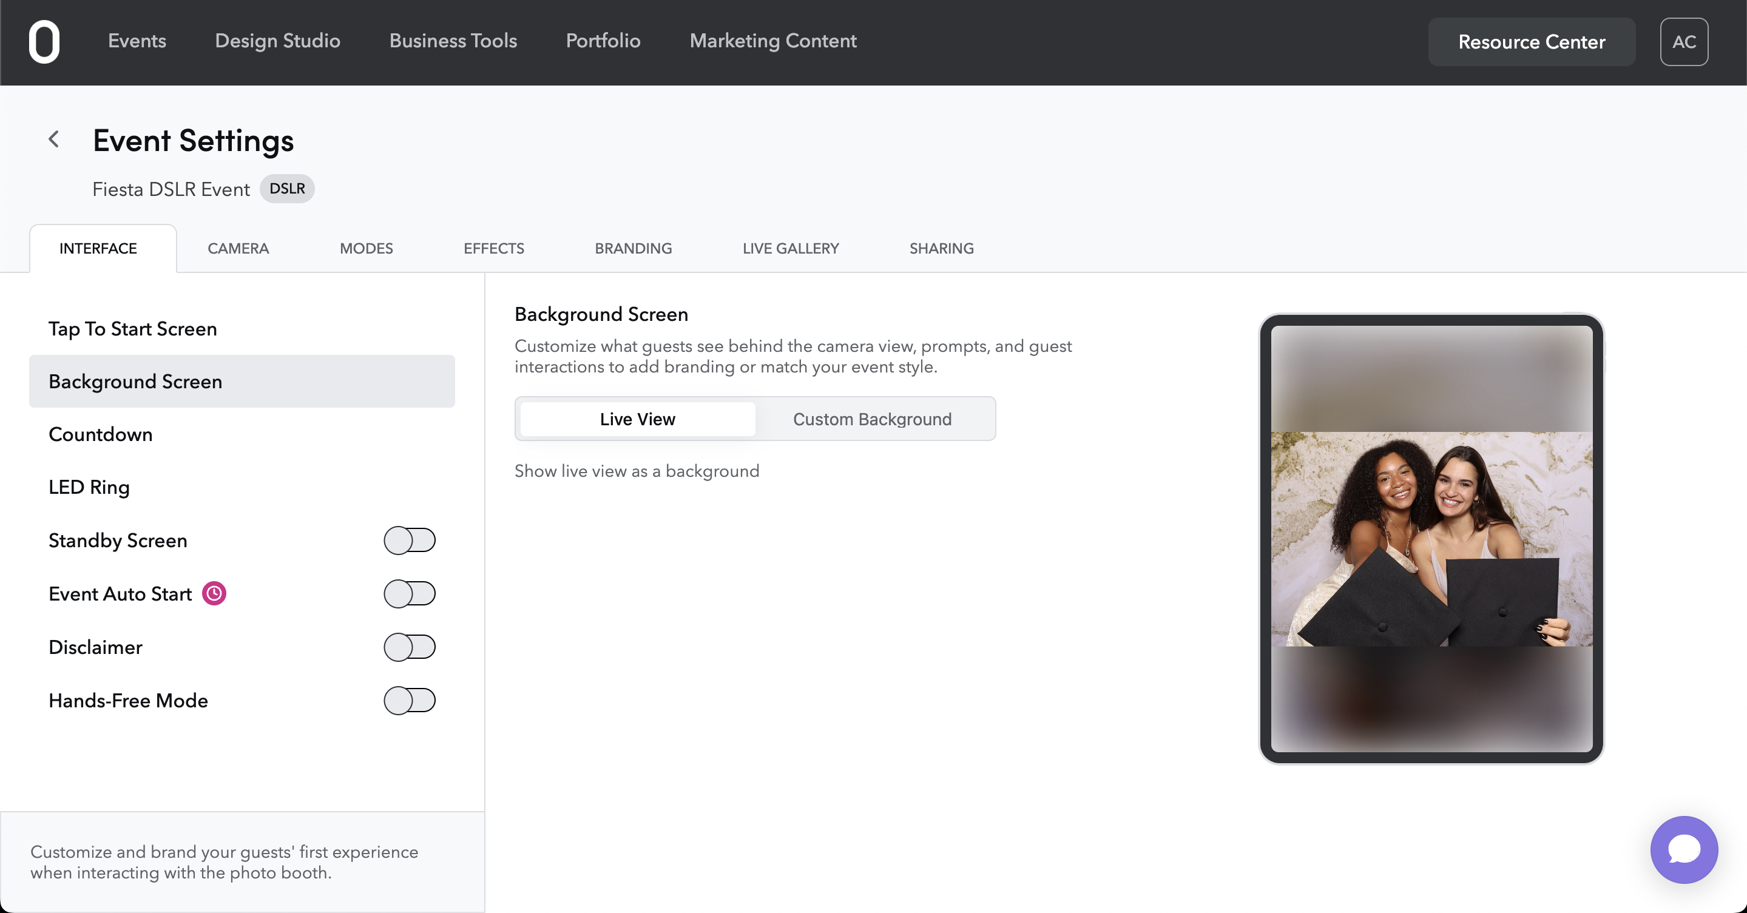
Task: Toggle the Standby Screen switch
Action: [410, 540]
